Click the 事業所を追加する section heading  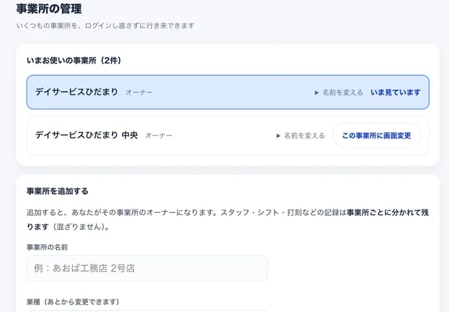tap(57, 192)
